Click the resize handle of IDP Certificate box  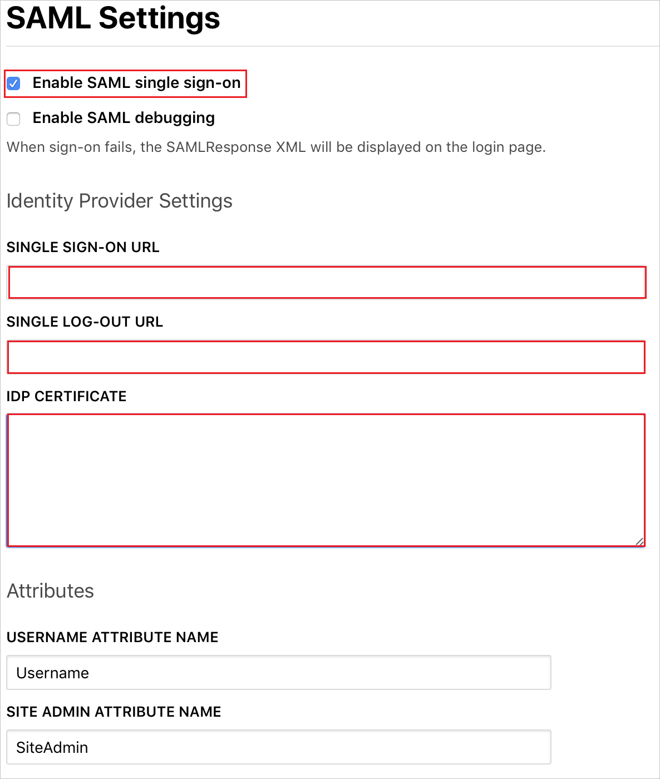pos(640,541)
